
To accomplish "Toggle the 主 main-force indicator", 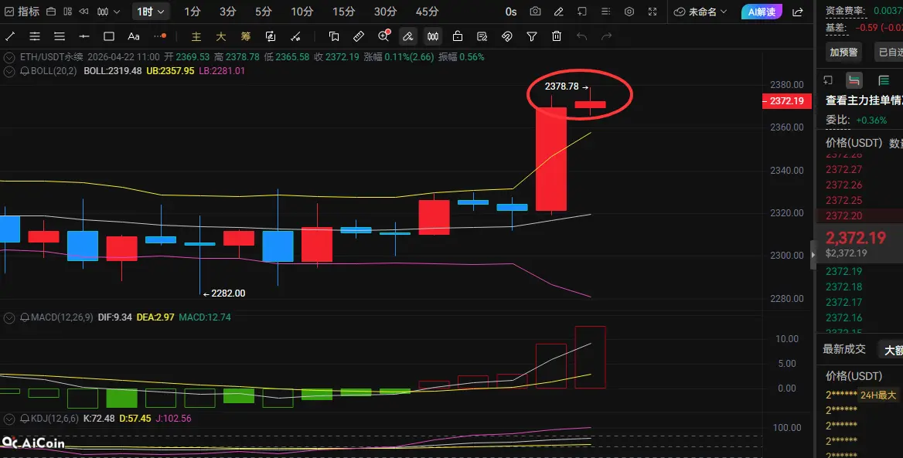I will (196, 36).
